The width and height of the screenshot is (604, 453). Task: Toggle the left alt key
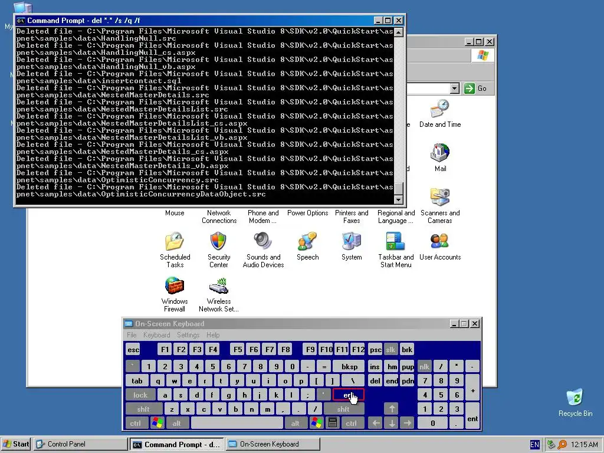click(x=177, y=423)
